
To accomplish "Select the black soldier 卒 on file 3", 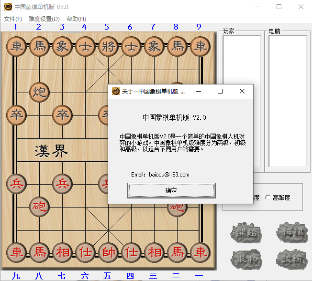I will pyautogui.click(x=62, y=114).
